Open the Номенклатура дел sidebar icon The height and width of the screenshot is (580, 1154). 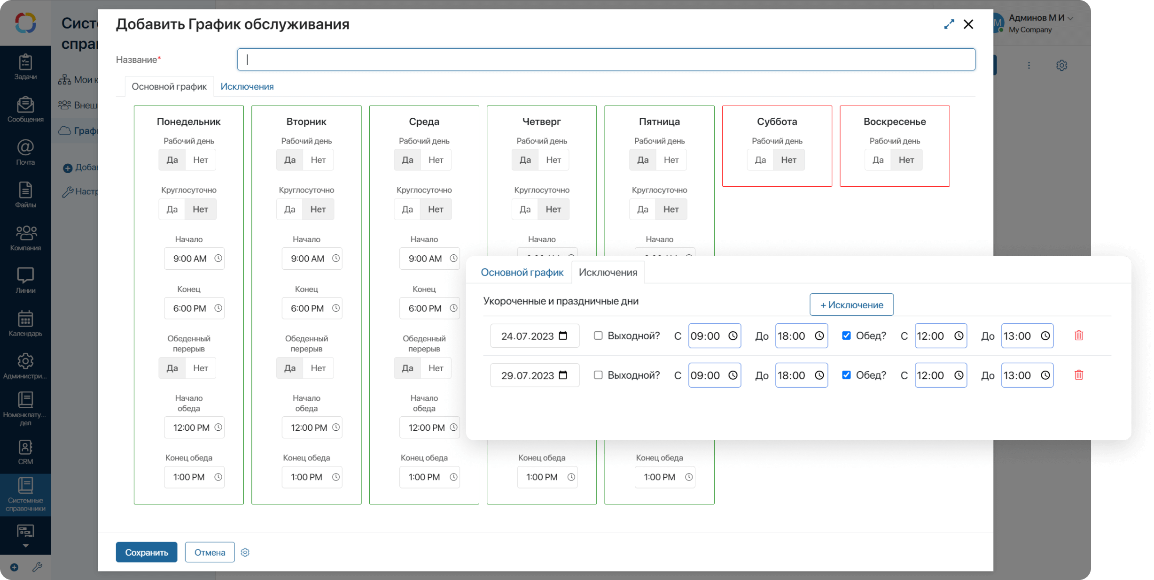(x=25, y=409)
